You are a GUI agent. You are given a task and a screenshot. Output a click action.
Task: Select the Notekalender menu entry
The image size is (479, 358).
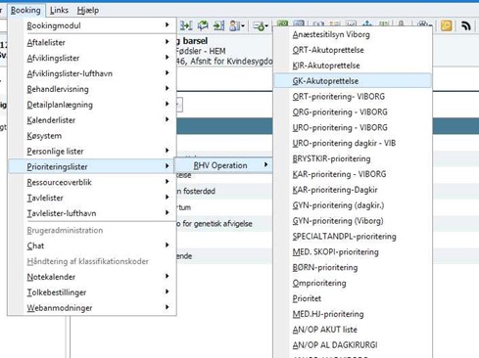pos(92,277)
